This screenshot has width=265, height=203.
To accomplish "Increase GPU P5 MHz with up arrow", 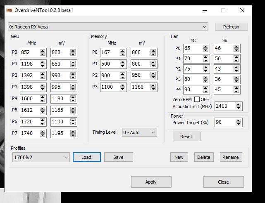I will pos(42,109).
